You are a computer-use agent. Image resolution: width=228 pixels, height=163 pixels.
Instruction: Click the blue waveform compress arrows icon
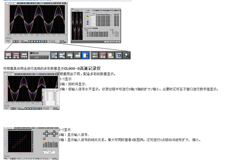(62, 55)
